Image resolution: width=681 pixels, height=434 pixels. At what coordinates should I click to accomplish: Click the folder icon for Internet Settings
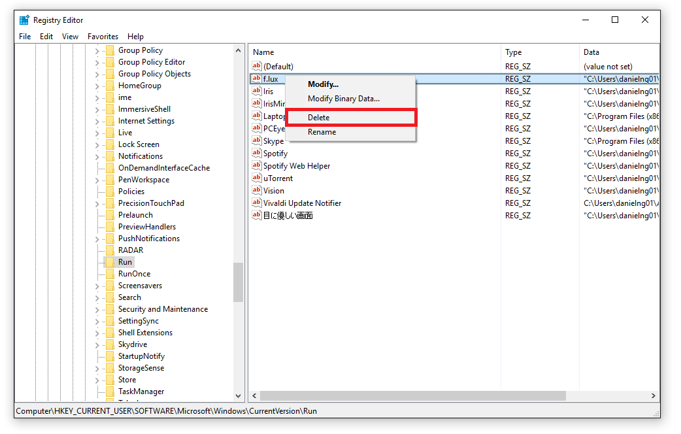click(x=110, y=121)
